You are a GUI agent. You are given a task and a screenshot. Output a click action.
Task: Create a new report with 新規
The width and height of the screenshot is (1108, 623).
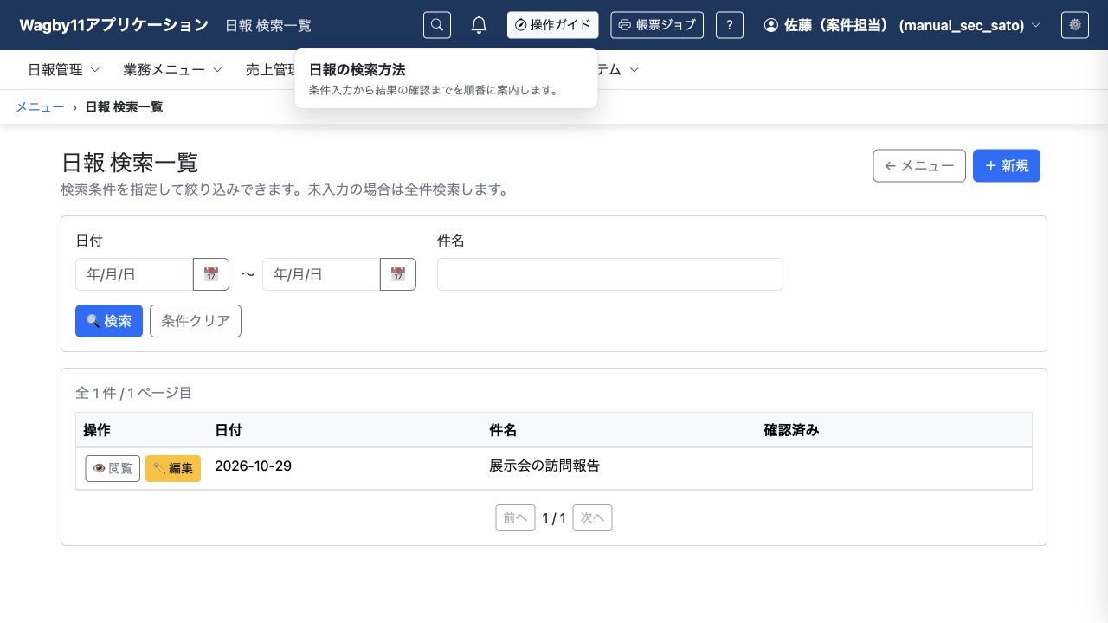pos(1007,166)
